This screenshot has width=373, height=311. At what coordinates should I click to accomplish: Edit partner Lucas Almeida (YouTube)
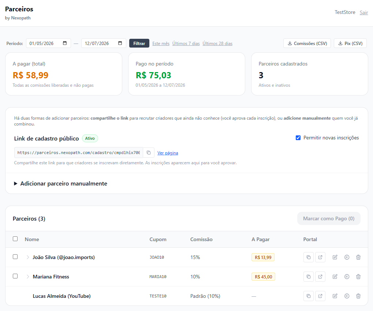click(x=335, y=296)
